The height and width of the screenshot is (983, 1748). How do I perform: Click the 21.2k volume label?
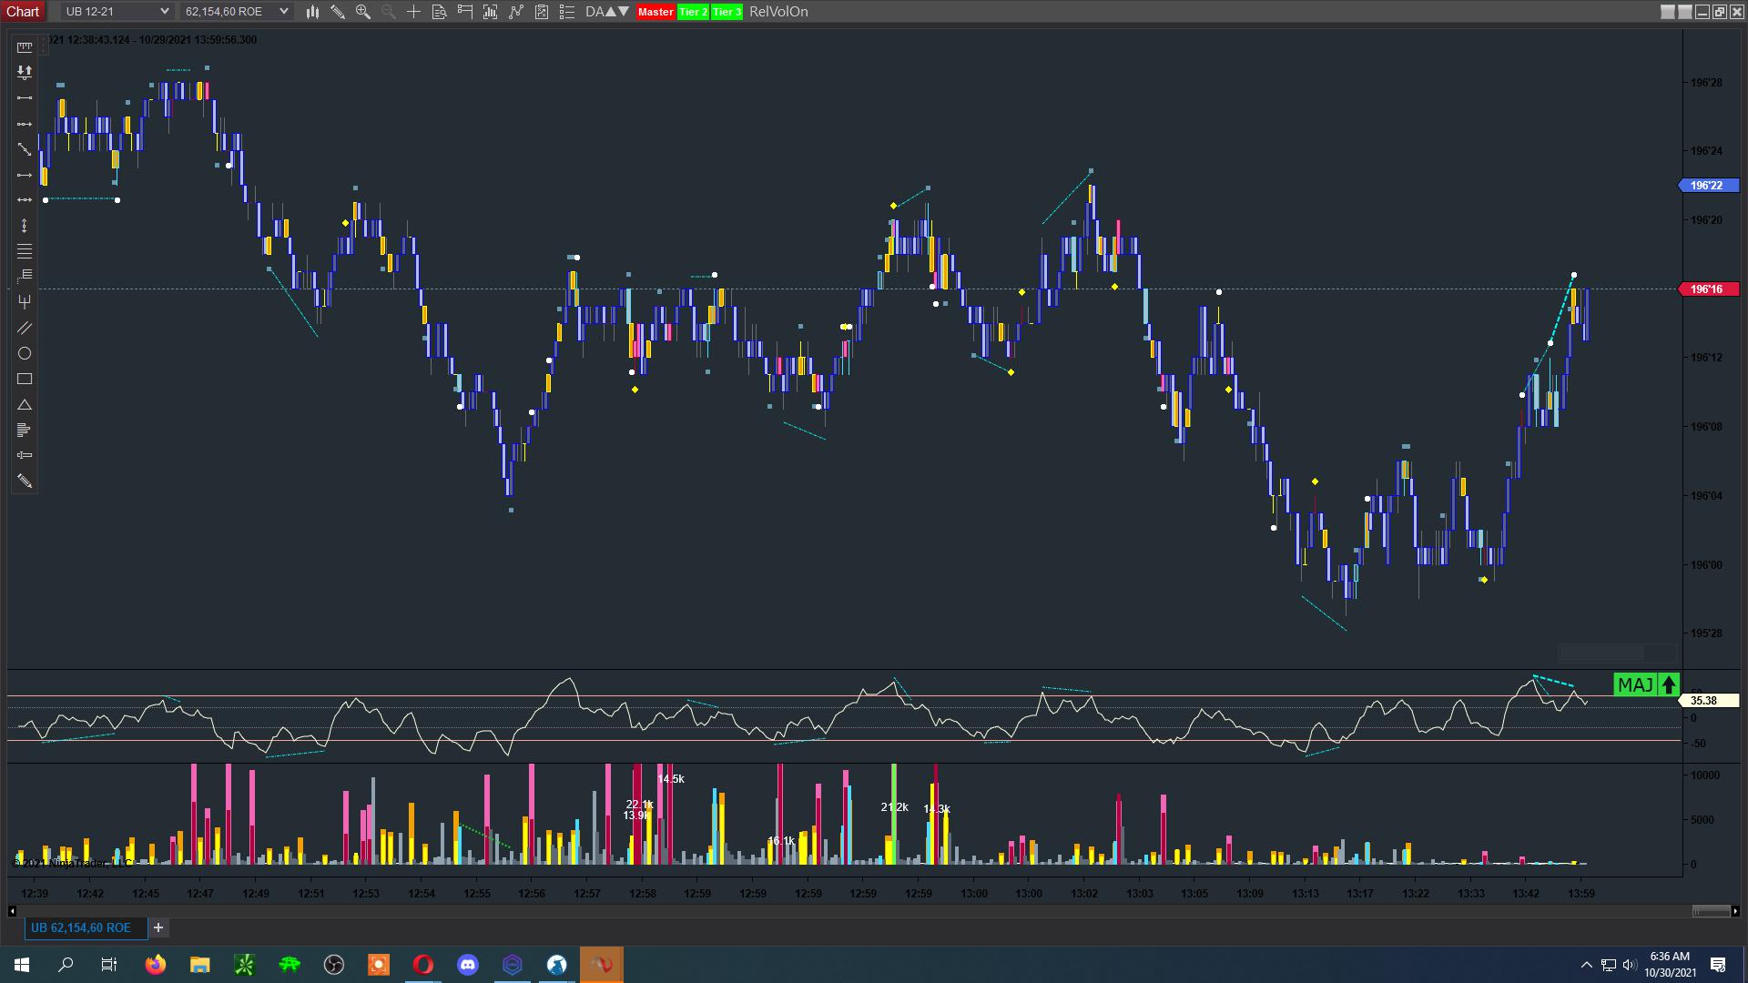point(894,807)
